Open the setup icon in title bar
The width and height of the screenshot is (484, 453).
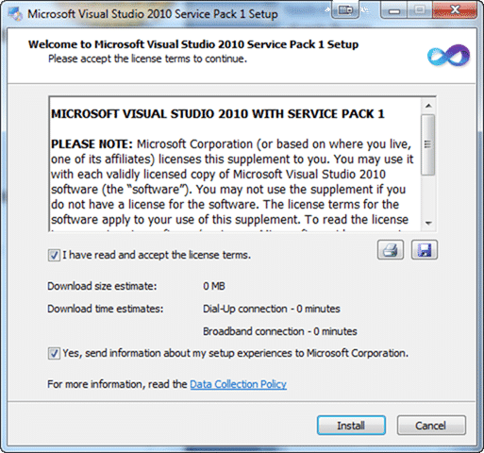click(15, 14)
